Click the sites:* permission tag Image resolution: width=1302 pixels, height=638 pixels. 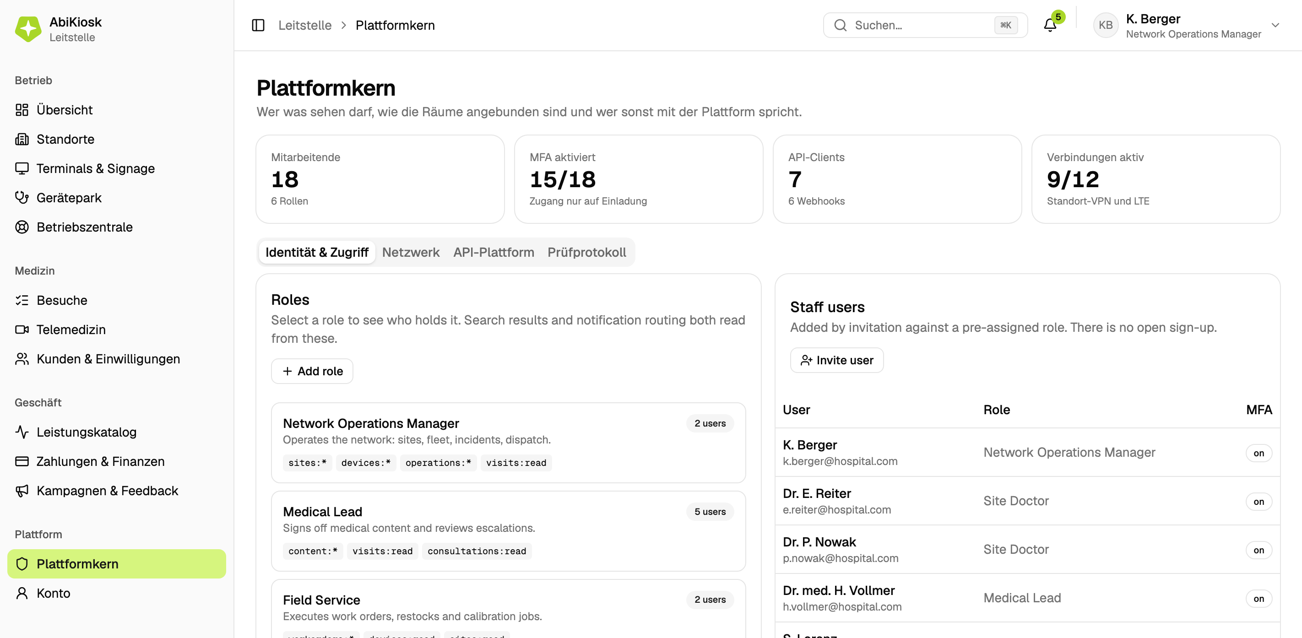307,463
